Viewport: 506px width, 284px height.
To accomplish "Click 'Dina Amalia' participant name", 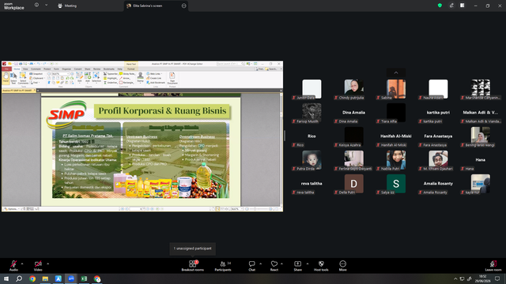I will click(353, 112).
